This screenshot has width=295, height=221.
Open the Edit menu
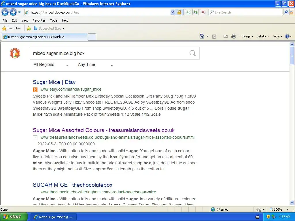coord(14,20)
